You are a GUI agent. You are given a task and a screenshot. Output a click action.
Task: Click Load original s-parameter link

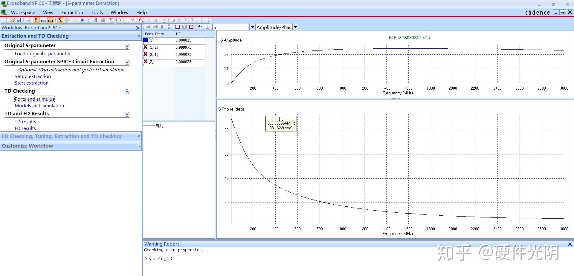pyautogui.click(x=43, y=54)
